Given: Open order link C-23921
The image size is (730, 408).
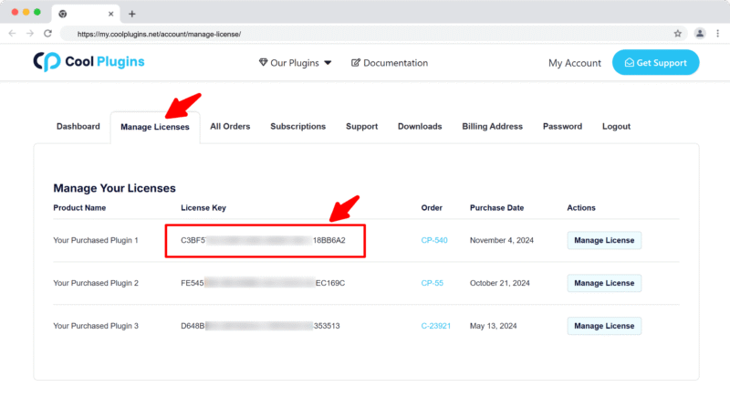Looking at the screenshot, I should pos(436,325).
